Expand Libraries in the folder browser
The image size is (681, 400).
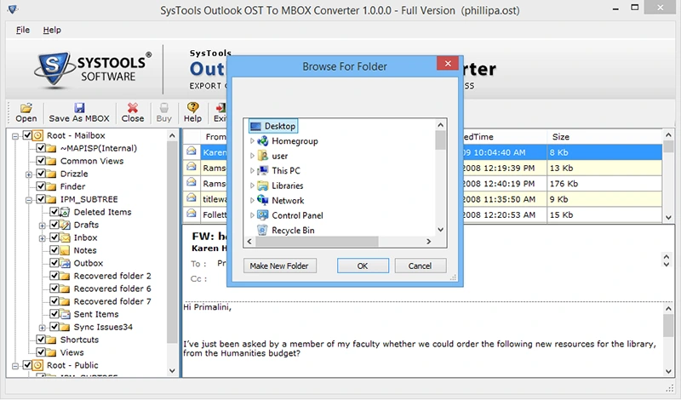click(x=252, y=186)
